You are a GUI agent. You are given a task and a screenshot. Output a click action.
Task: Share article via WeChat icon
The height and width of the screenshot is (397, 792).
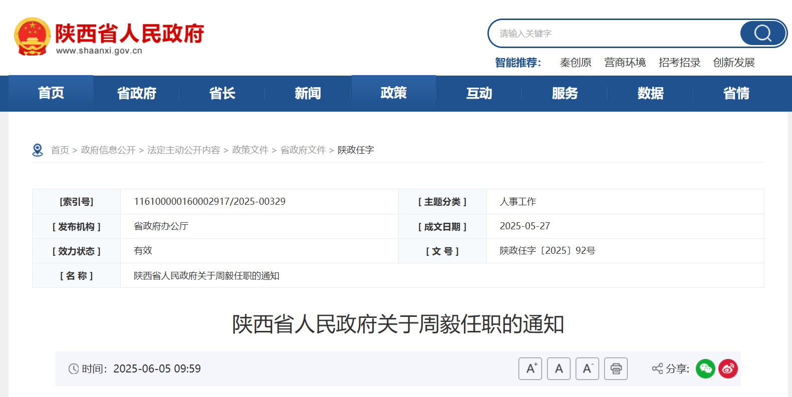[705, 369]
